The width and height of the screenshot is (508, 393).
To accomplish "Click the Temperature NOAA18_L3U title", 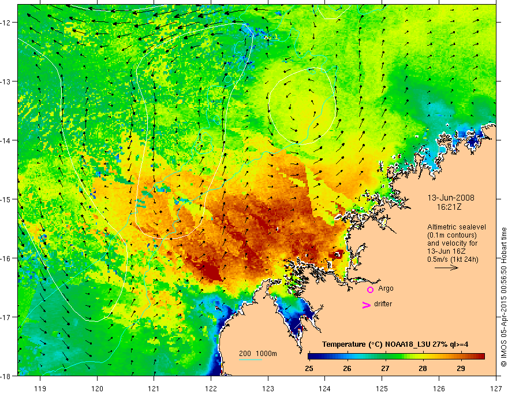I will click(395, 344).
